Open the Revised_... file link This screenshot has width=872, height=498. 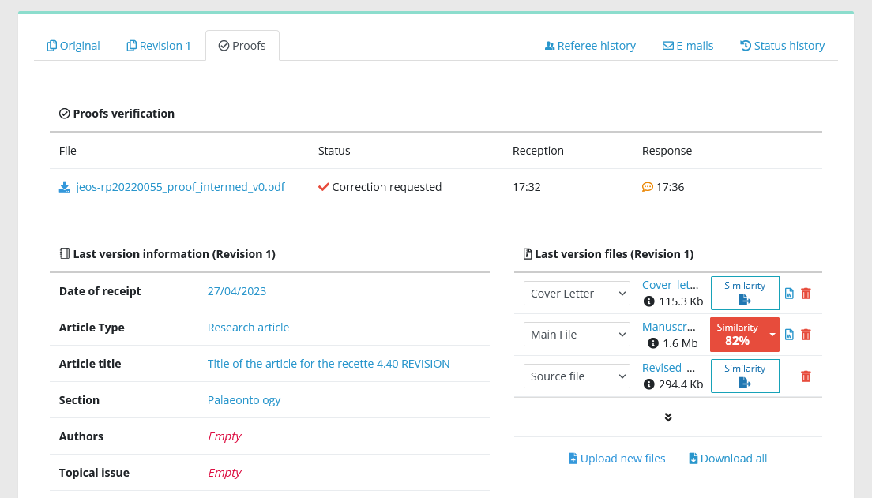click(x=668, y=368)
